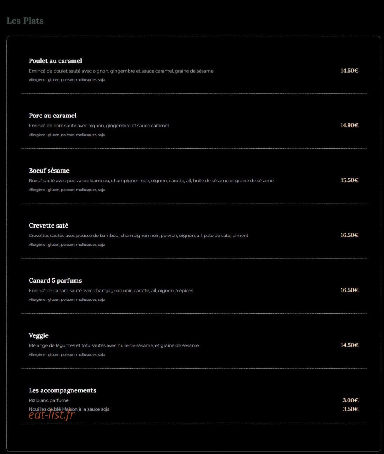The height and width of the screenshot is (454, 384).
Task: Click the Les Plats section heading
Action: [25, 21]
